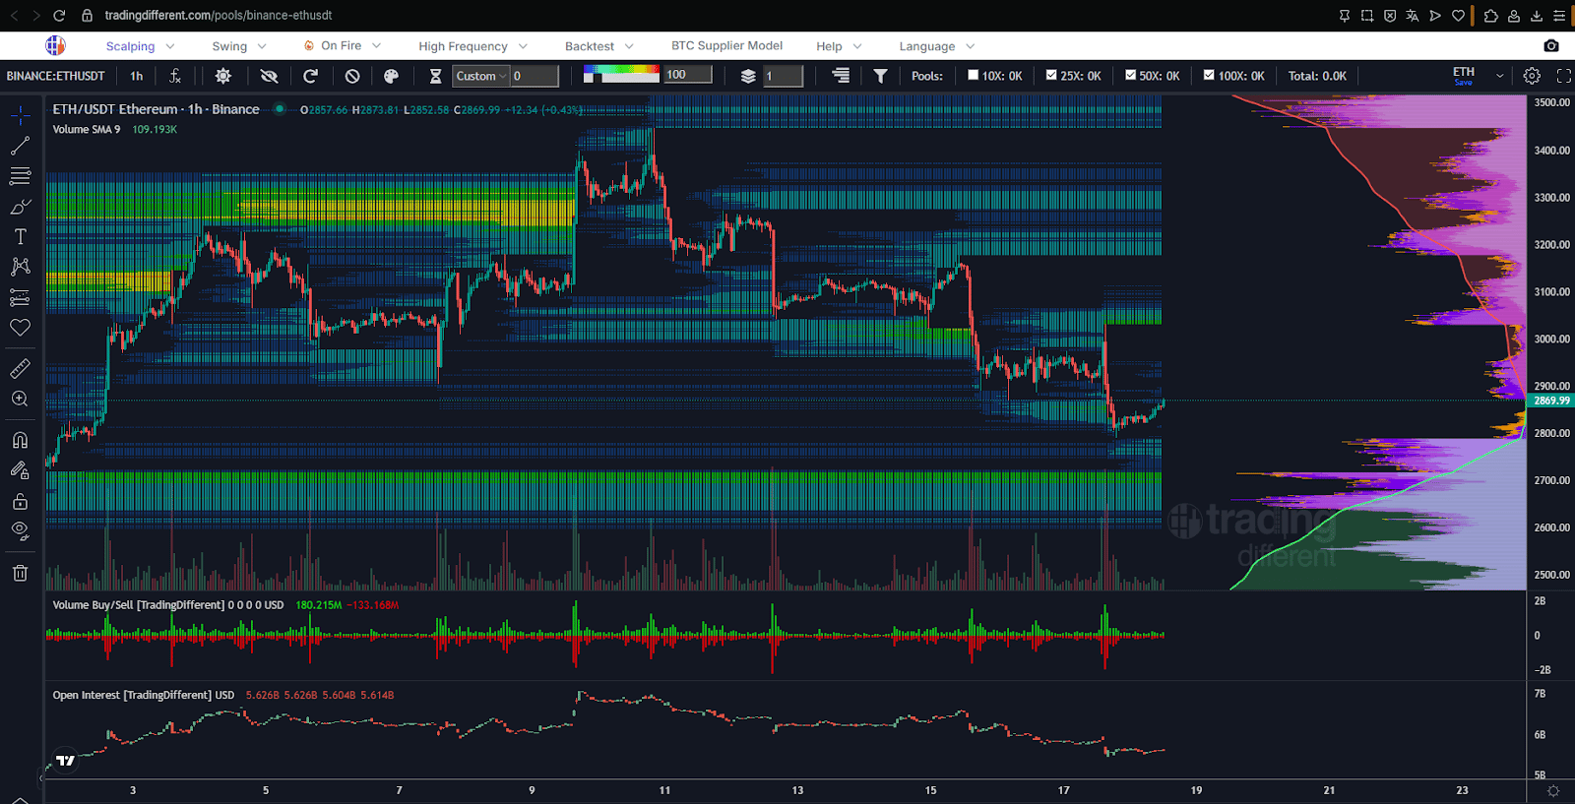
Task: Open the forecasting and measurement tools
Action: click(x=20, y=297)
